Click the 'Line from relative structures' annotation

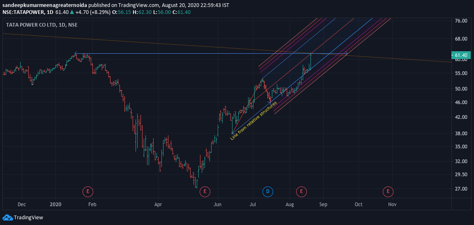pos(253,120)
